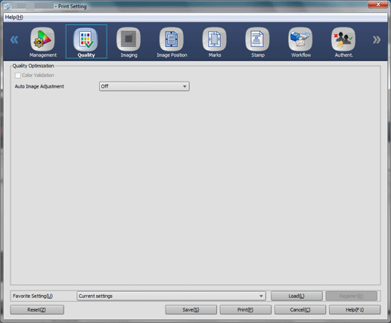391x323 pixels.
Task: Close the Print Setting window
Action: (377, 5)
